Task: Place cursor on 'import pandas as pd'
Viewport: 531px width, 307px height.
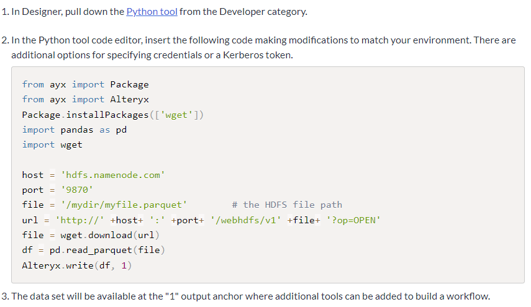Action: click(74, 130)
